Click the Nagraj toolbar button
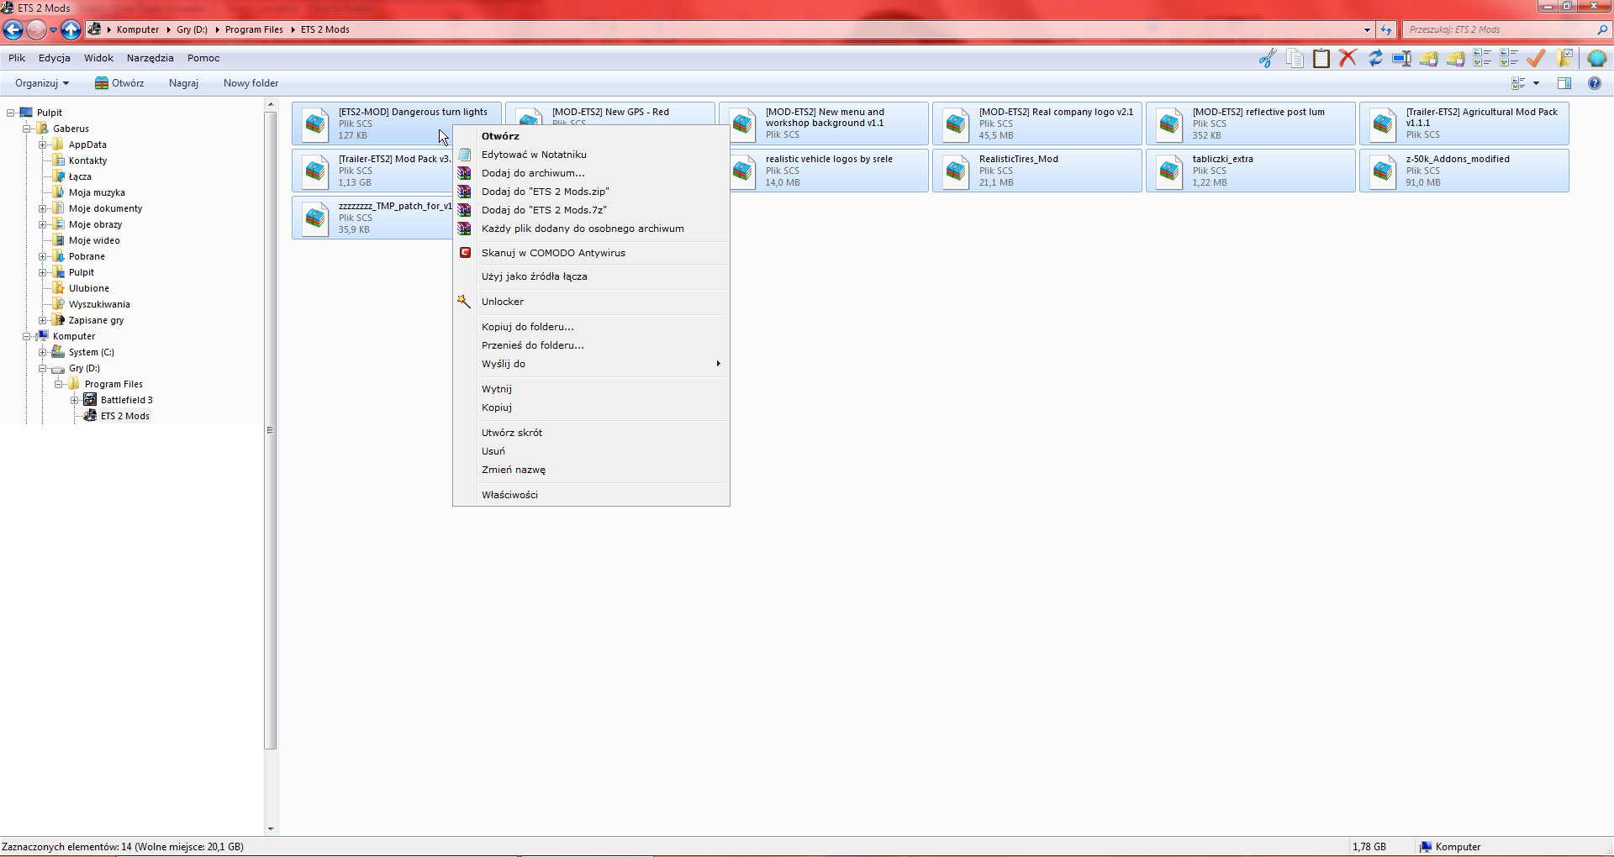The width and height of the screenshot is (1614, 857). (183, 83)
